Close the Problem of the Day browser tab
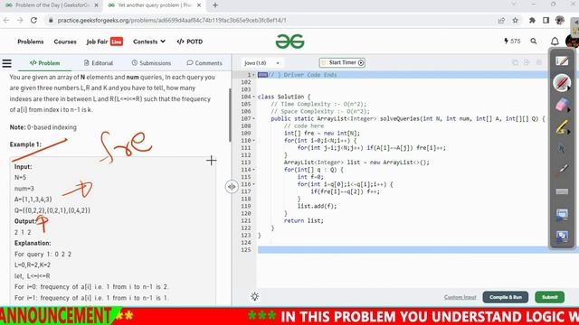 (x=97, y=5)
